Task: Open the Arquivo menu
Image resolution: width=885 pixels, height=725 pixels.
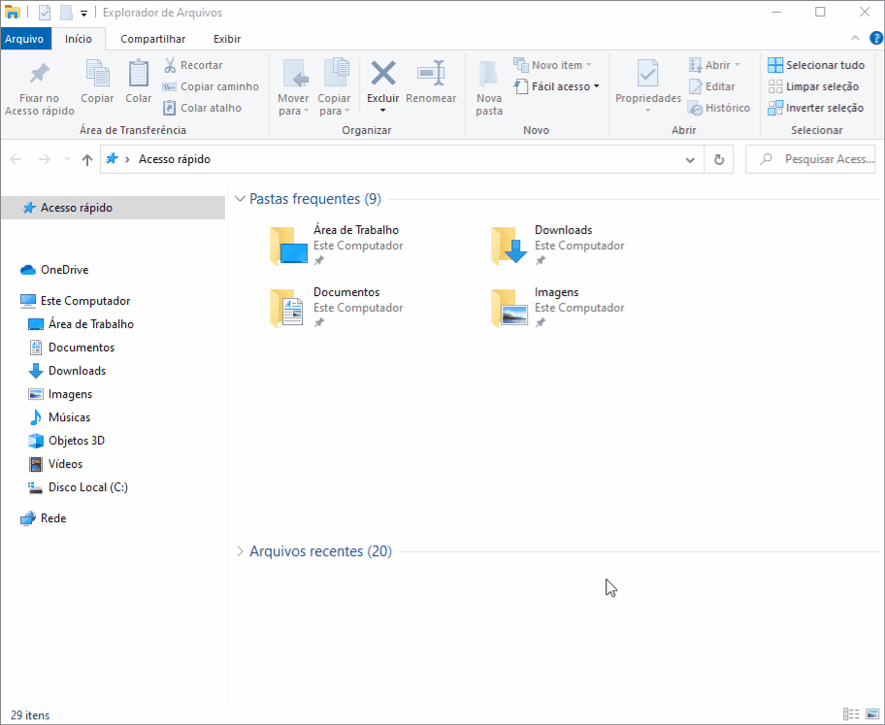Action: point(23,39)
